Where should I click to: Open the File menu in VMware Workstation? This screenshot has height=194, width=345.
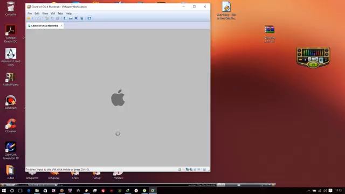coord(30,13)
